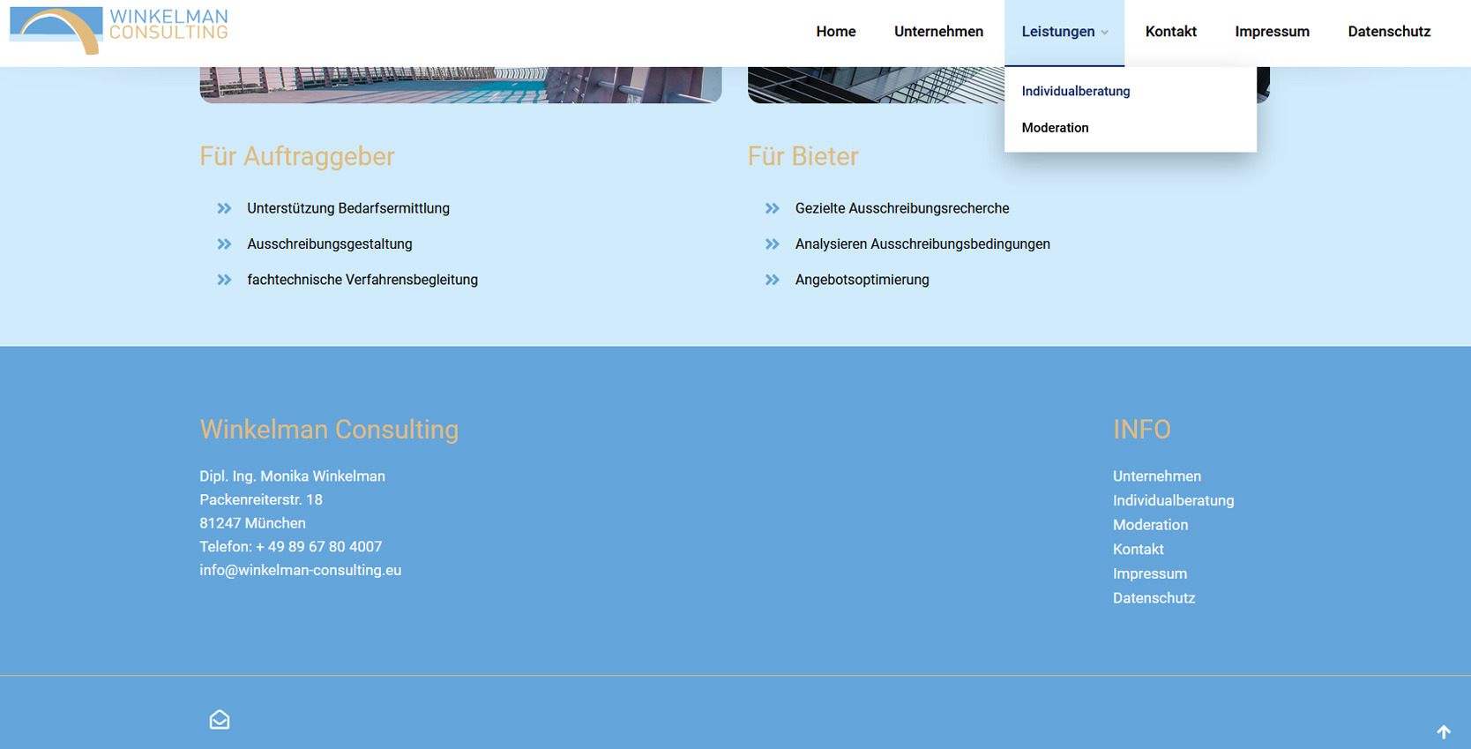Go to Unternehmen in top navigation
Image resolution: width=1471 pixels, height=749 pixels.
click(938, 32)
